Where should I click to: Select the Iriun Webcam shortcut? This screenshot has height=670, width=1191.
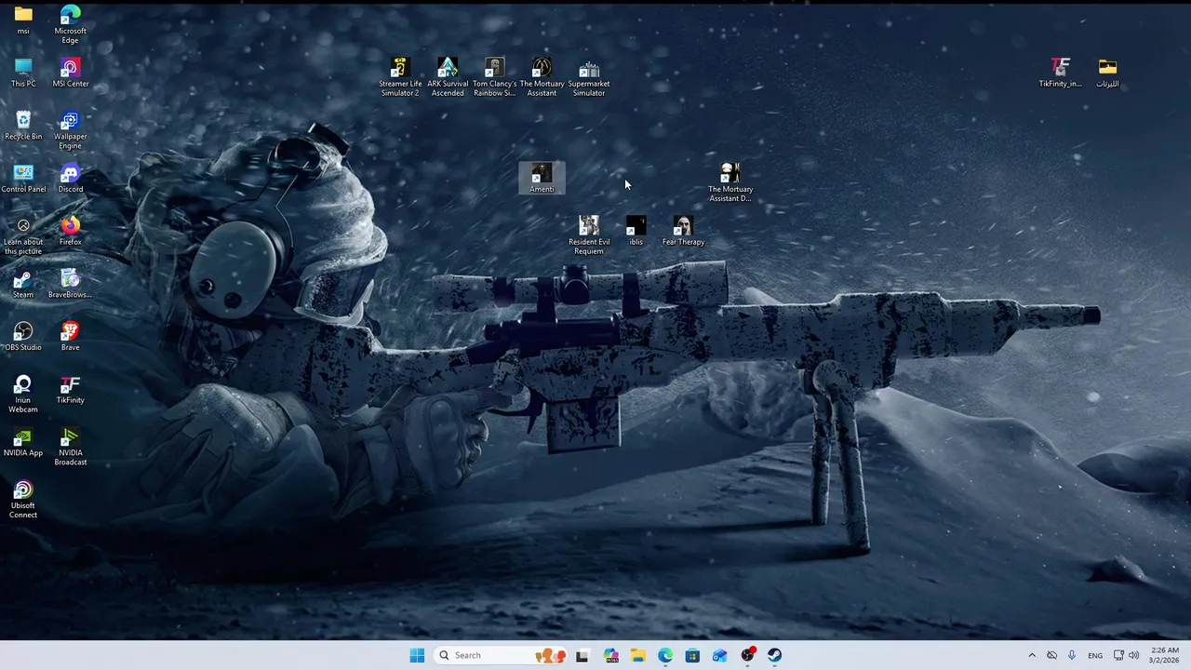(x=23, y=395)
